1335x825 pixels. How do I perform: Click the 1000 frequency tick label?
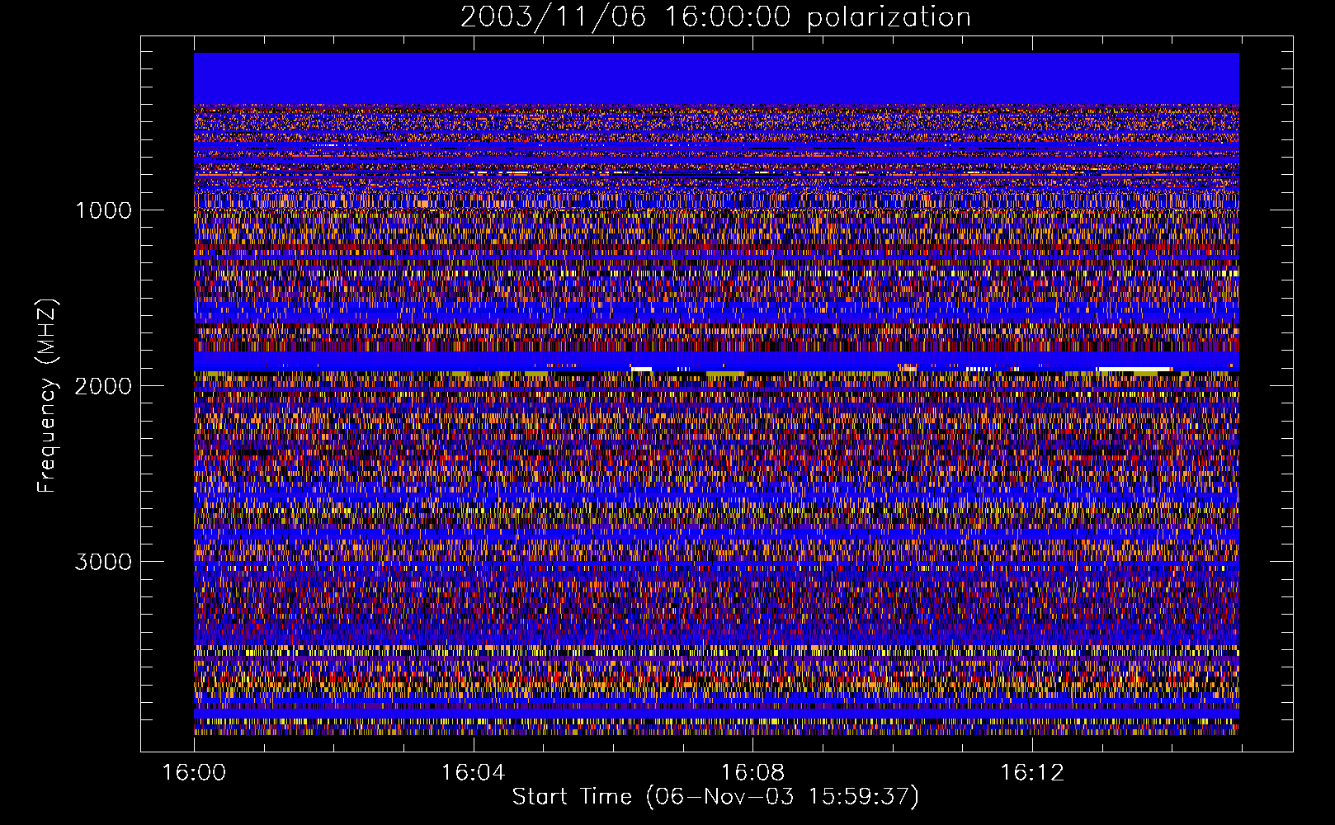[103, 210]
